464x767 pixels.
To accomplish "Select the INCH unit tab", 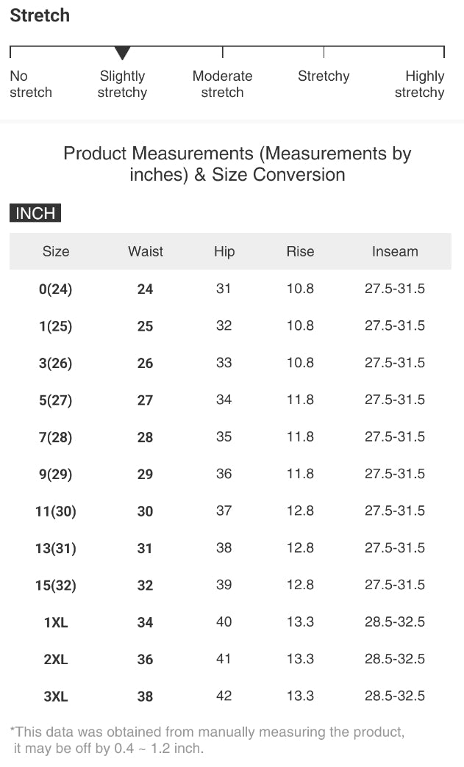I will (35, 213).
